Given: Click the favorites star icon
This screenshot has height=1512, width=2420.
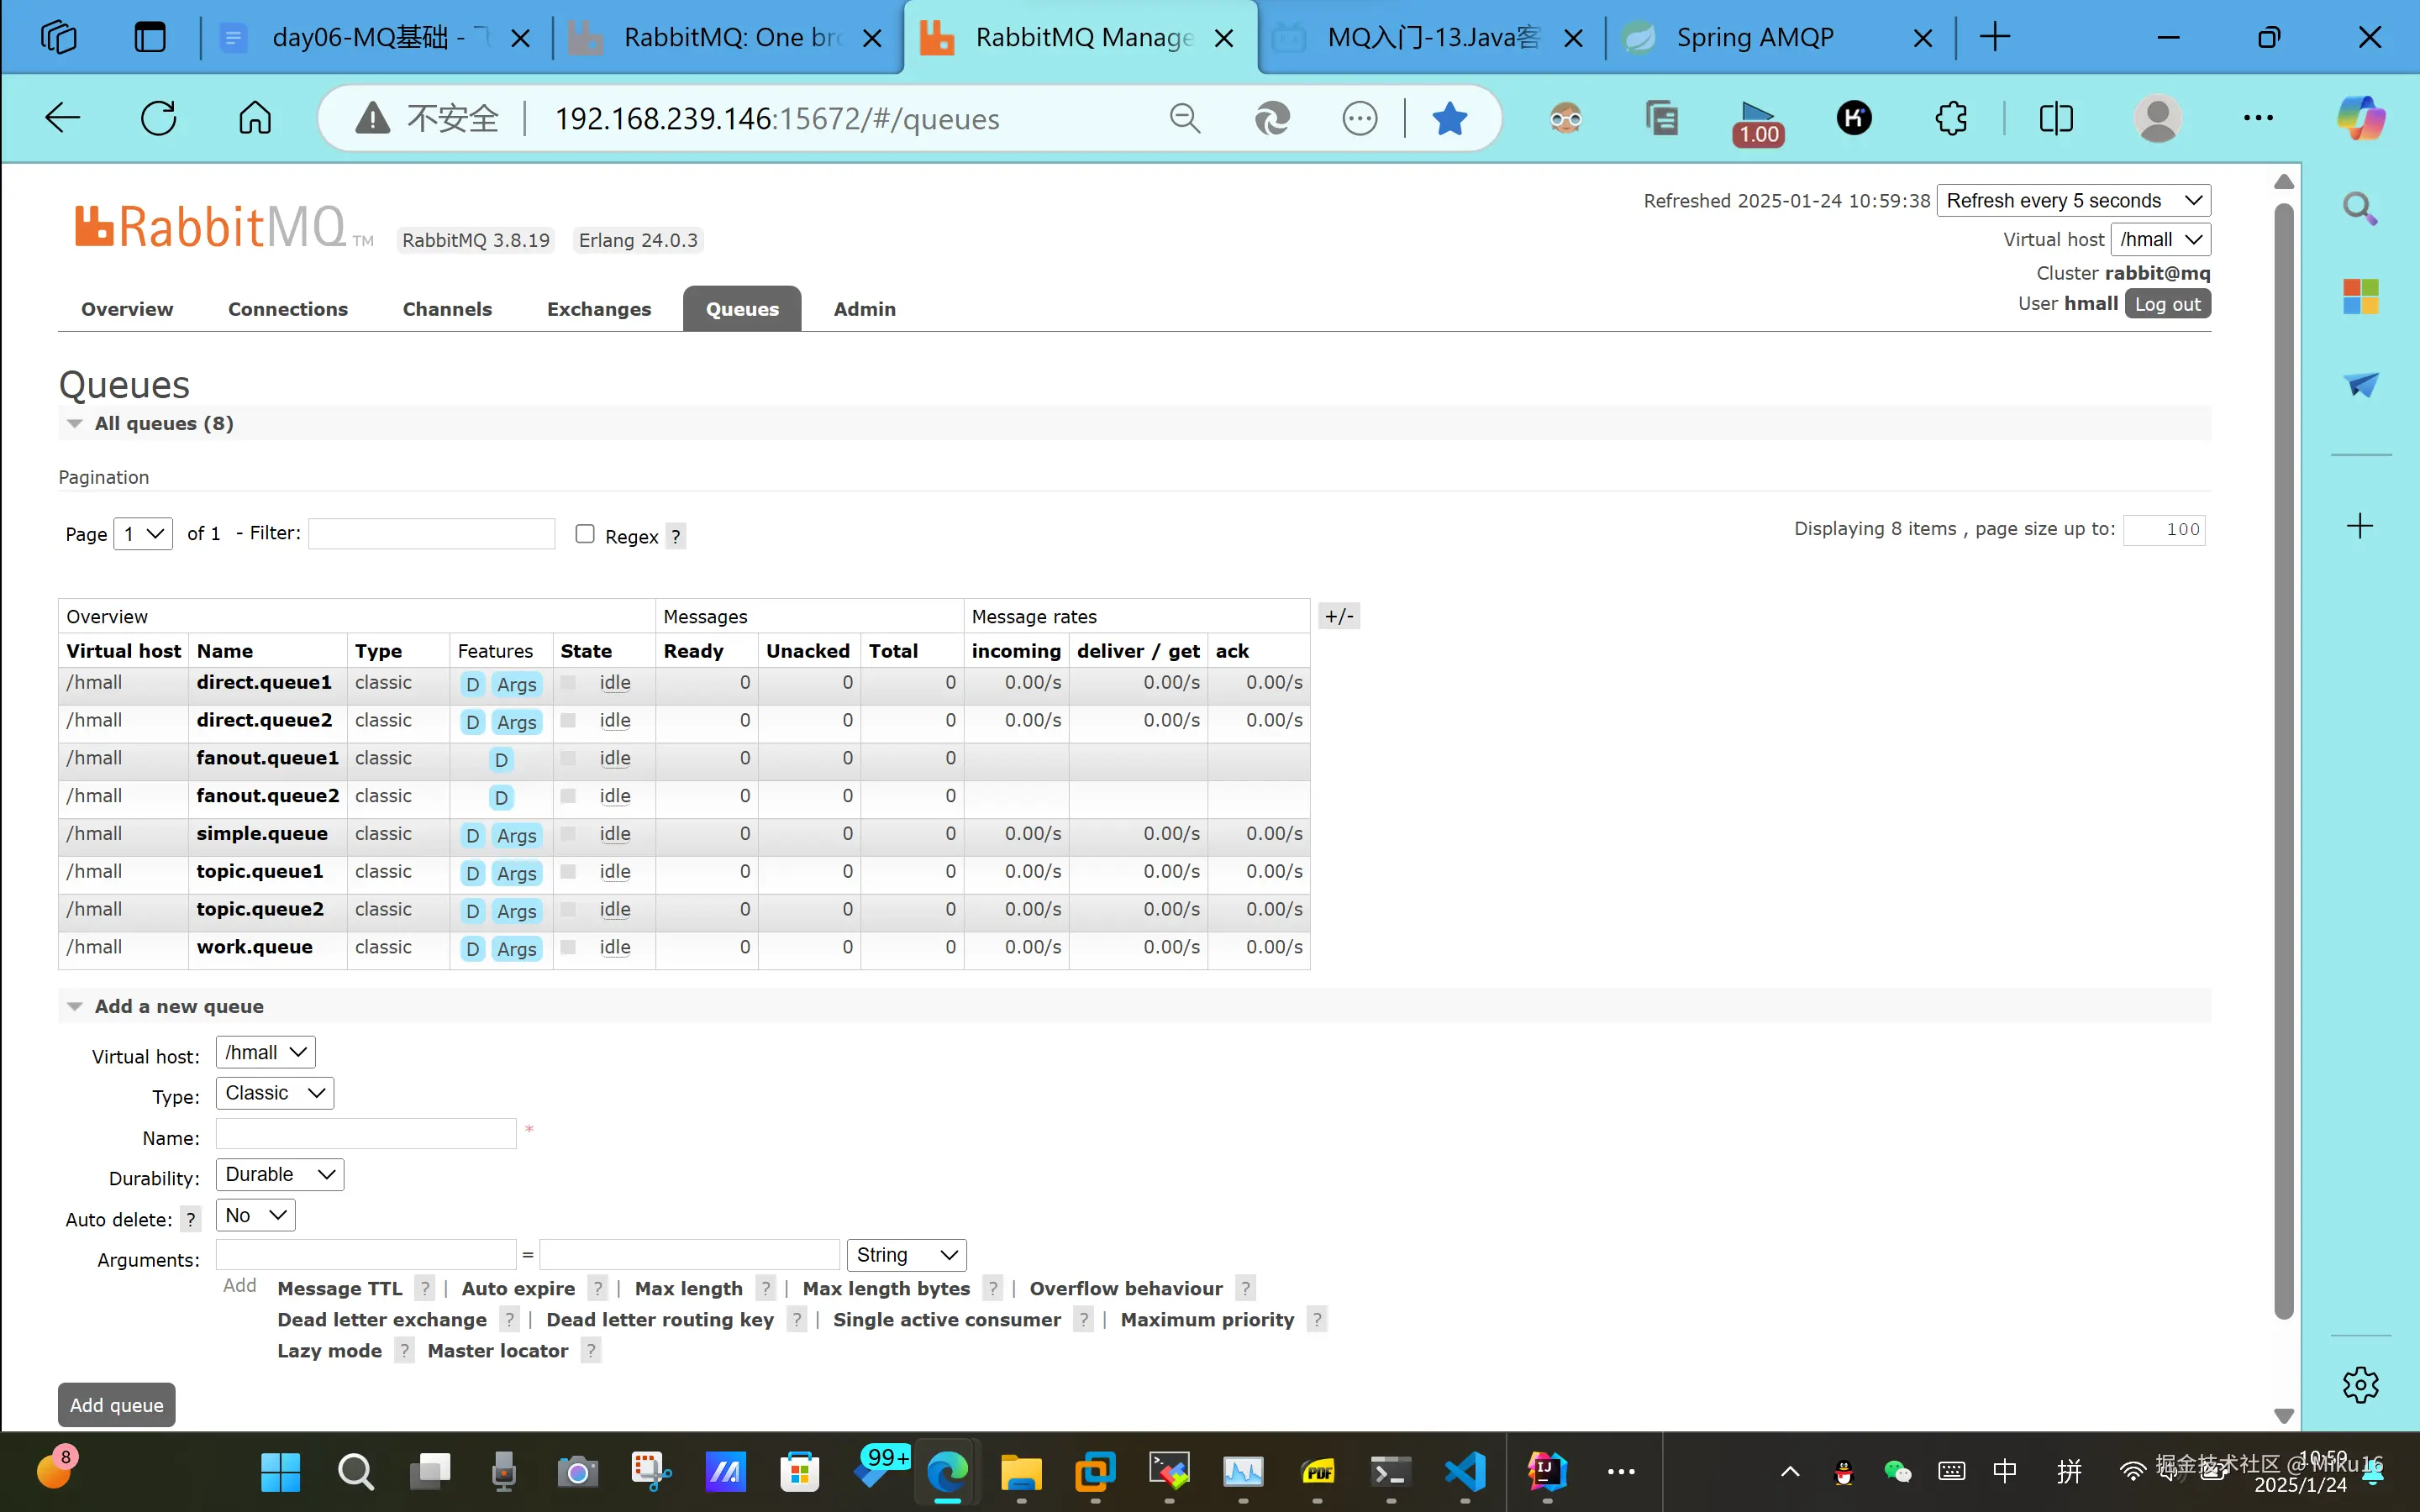Looking at the screenshot, I should pos(1449,118).
